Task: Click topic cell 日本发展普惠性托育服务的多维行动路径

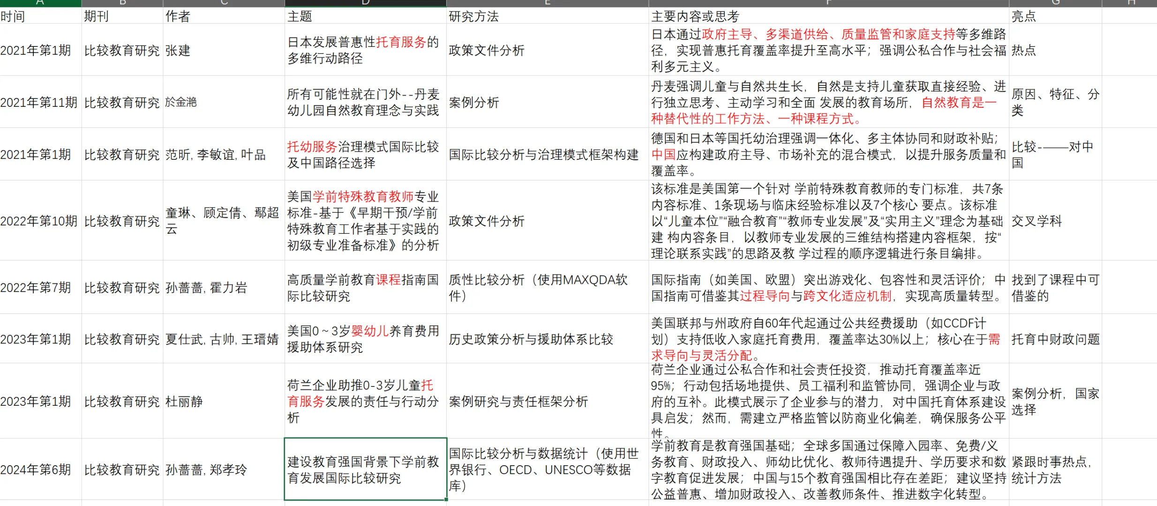Action: pos(365,50)
